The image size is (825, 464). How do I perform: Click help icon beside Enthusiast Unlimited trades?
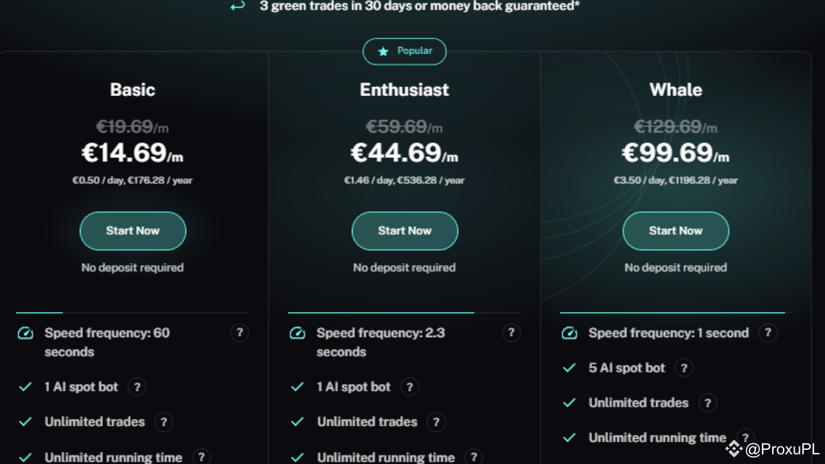click(436, 422)
